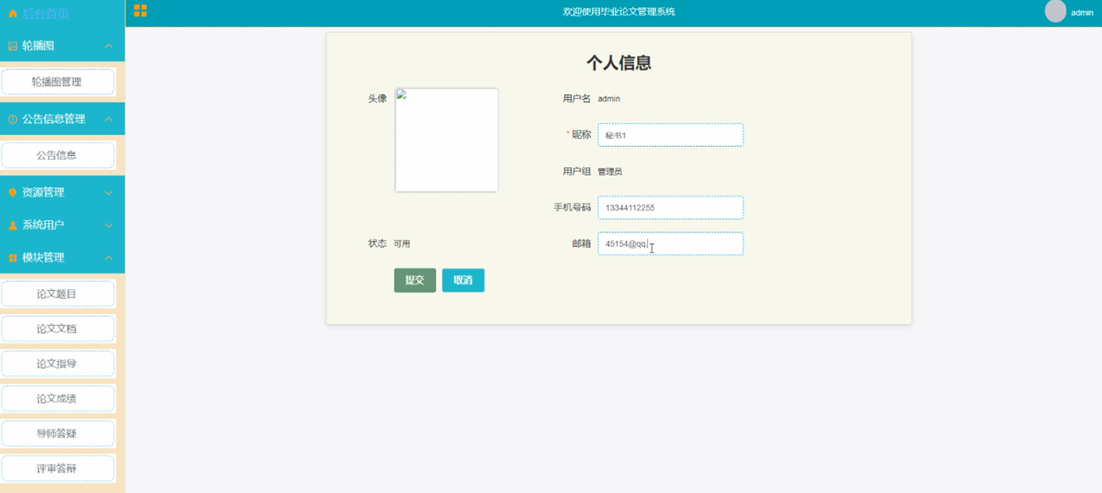
Task: Click the pin icon beside 资源管理
Action: [12, 193]
